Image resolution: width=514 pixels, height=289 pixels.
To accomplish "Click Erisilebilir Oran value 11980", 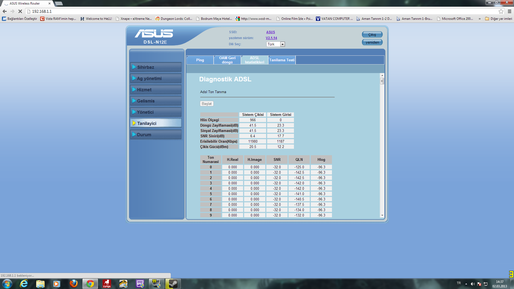I will 253,141.
